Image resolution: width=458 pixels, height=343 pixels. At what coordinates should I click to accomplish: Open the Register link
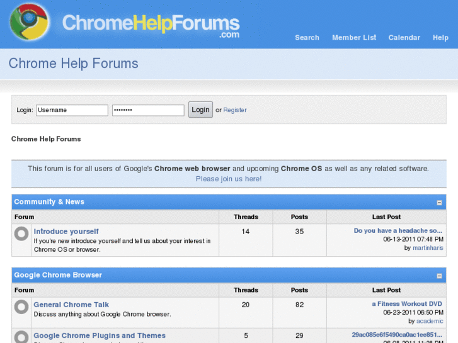pyautogui.click(x=235, y=110)
